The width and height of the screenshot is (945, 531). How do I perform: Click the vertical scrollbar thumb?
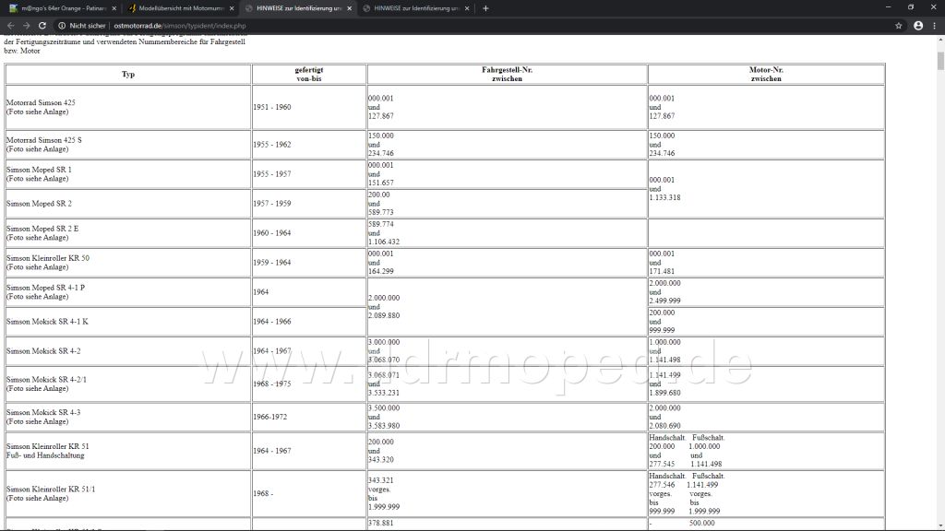click(940, 62)
